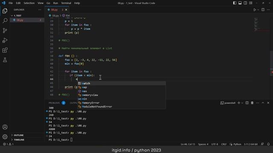This screenshot has width=273, height=153.
Task: Open the Testing flask view
Action: pos(5,60)
